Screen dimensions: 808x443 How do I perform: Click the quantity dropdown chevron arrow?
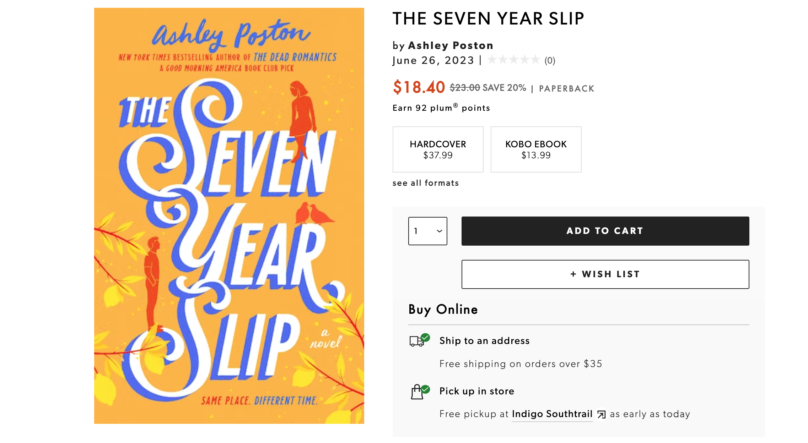click(440, 231)
